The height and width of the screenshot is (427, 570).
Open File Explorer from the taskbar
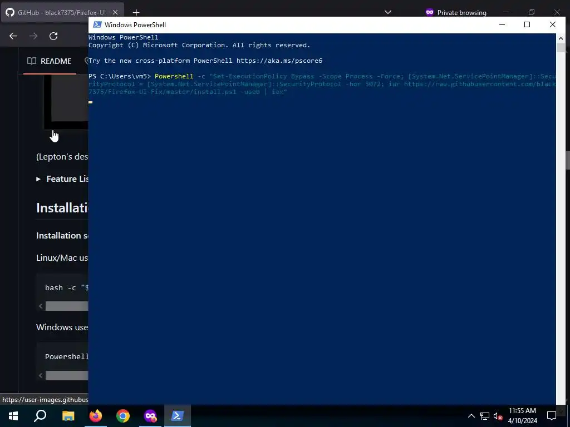[x=68, y=416]
